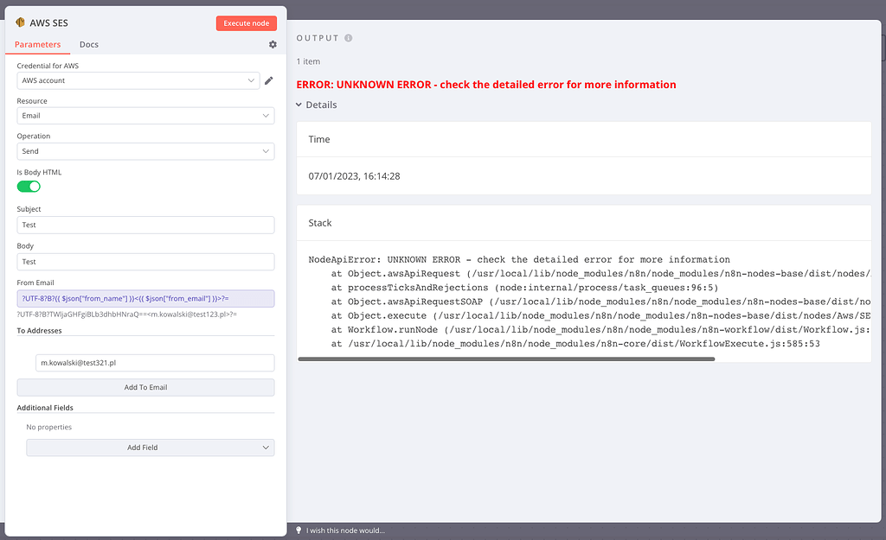Select the Parameters tab

click(37, 44)
